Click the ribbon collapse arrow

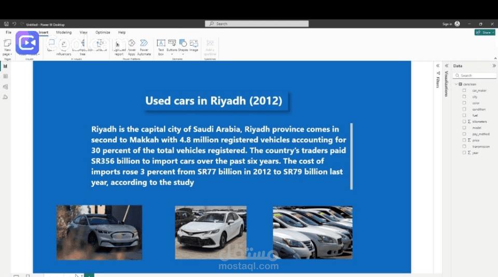(495, 59)
